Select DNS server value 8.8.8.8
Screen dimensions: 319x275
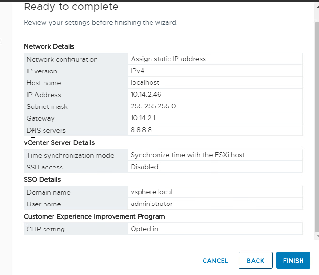141,130
